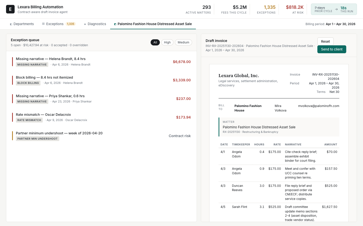The image size is (363, 226).
Task: Open Missing narrative Helena Brandt exception
Action: (x=101, y=62)
